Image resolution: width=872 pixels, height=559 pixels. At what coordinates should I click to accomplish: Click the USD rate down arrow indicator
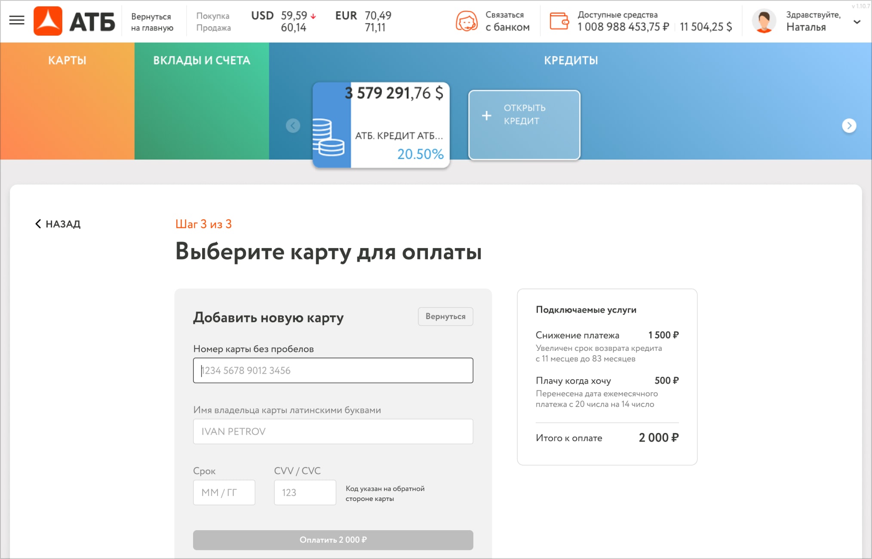pos(313,16)
